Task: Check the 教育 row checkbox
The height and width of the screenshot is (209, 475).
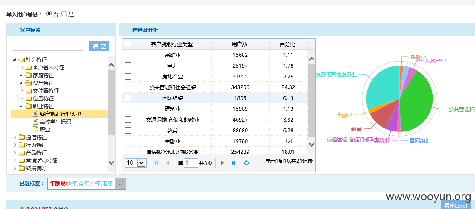Action: [x=128, y=130]
